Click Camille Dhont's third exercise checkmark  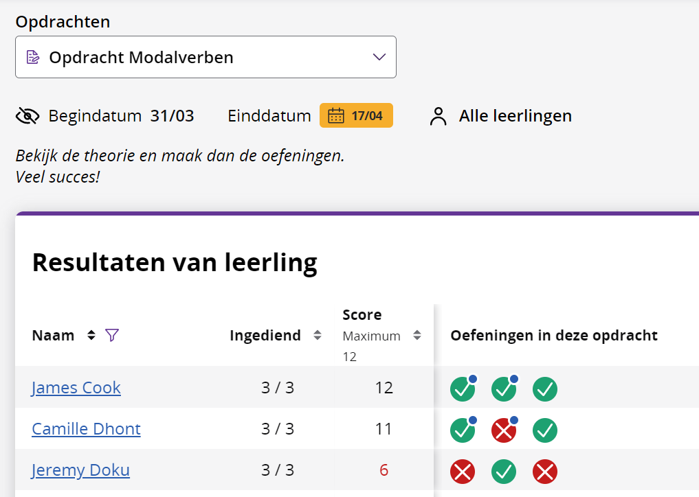pos(545,430)
